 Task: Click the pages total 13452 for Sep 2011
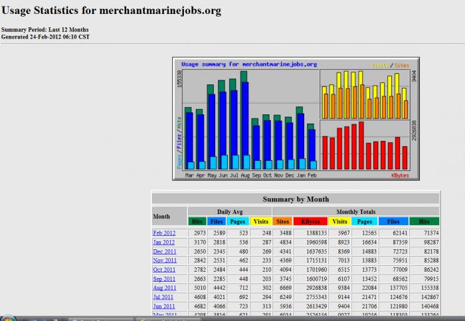click(x=369, y=279)
